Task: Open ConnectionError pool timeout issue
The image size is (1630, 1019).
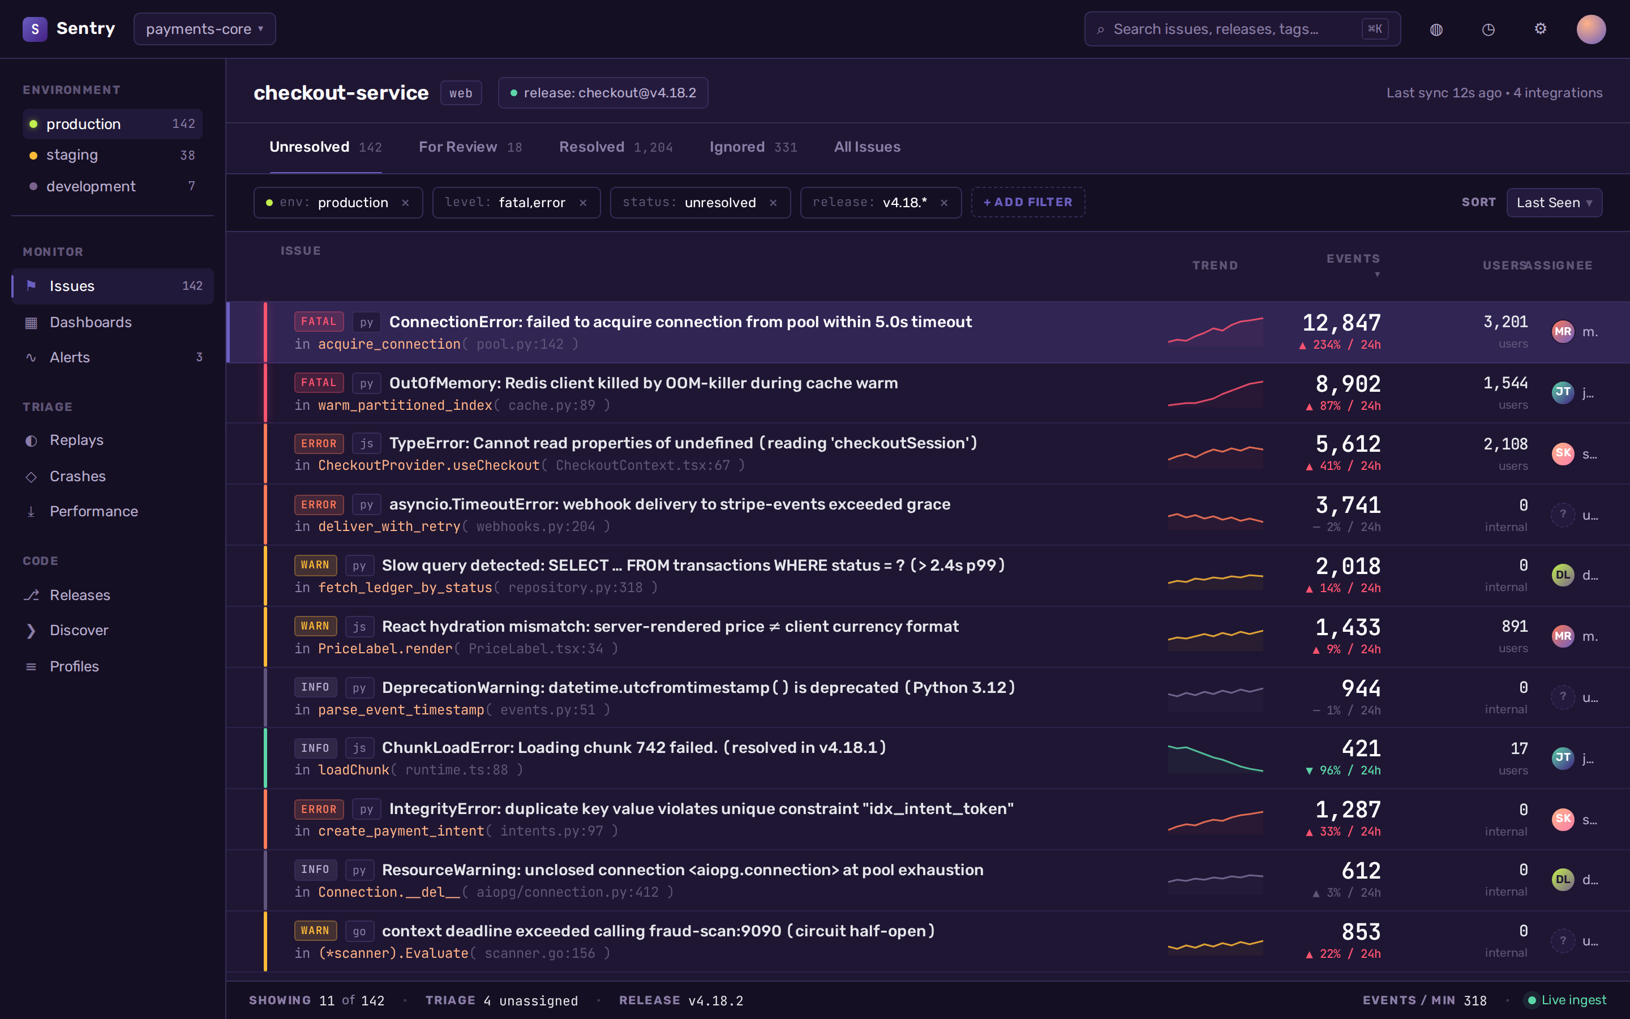Action: (680, 322)
